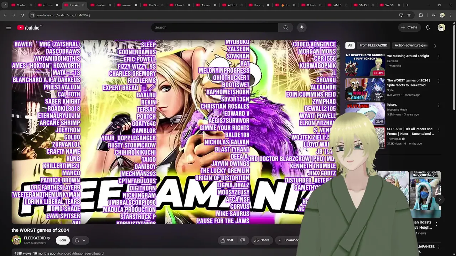Switch to the '6.5 min' tab
This screenshot has height=256, width=456.
coord(48,5)
